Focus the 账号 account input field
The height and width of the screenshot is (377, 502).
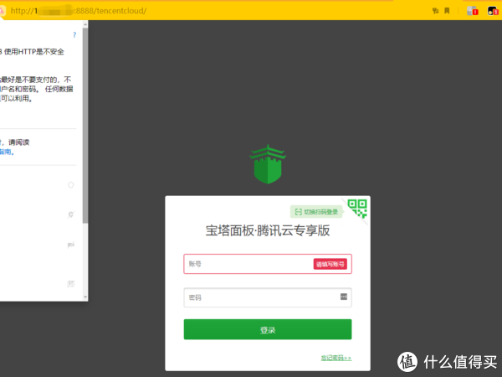pyautogui.click(x=268, y=264)
